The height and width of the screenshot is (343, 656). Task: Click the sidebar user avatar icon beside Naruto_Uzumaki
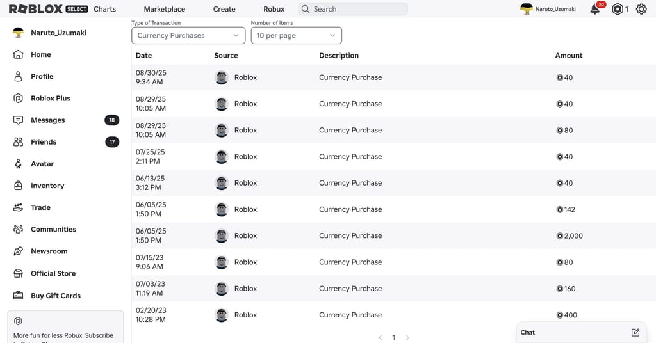tap(18, 33)
